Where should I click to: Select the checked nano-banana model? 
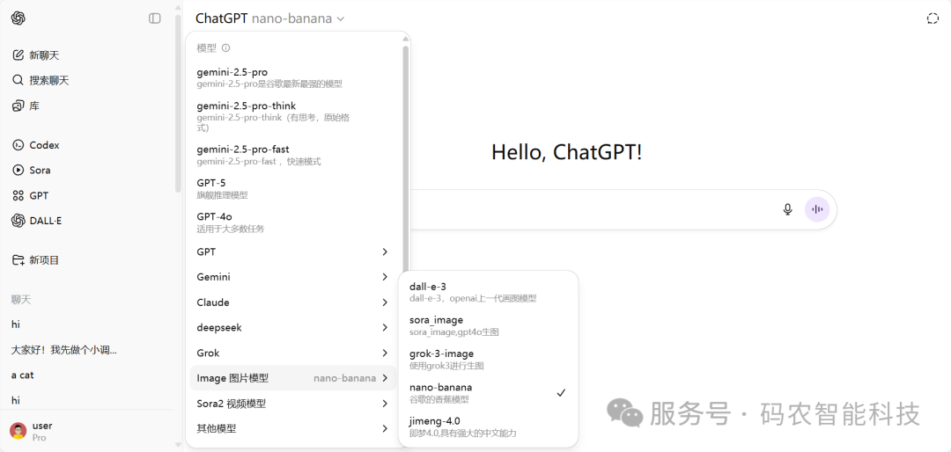point(488,392)
